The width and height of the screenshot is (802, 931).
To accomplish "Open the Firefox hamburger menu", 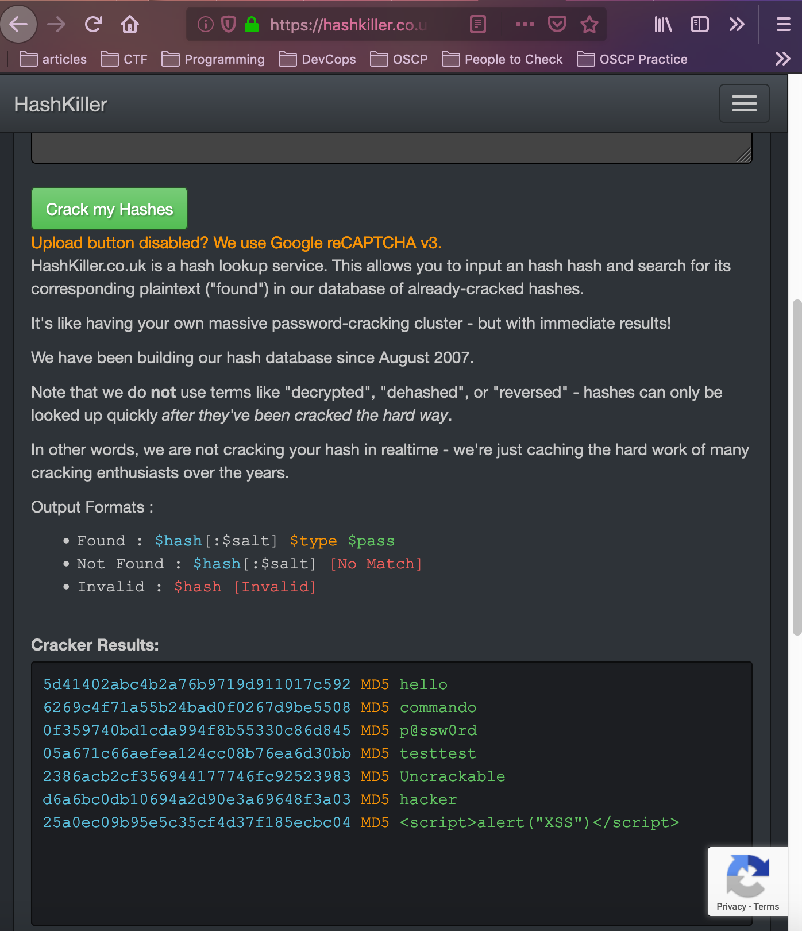I will (784, 24).
